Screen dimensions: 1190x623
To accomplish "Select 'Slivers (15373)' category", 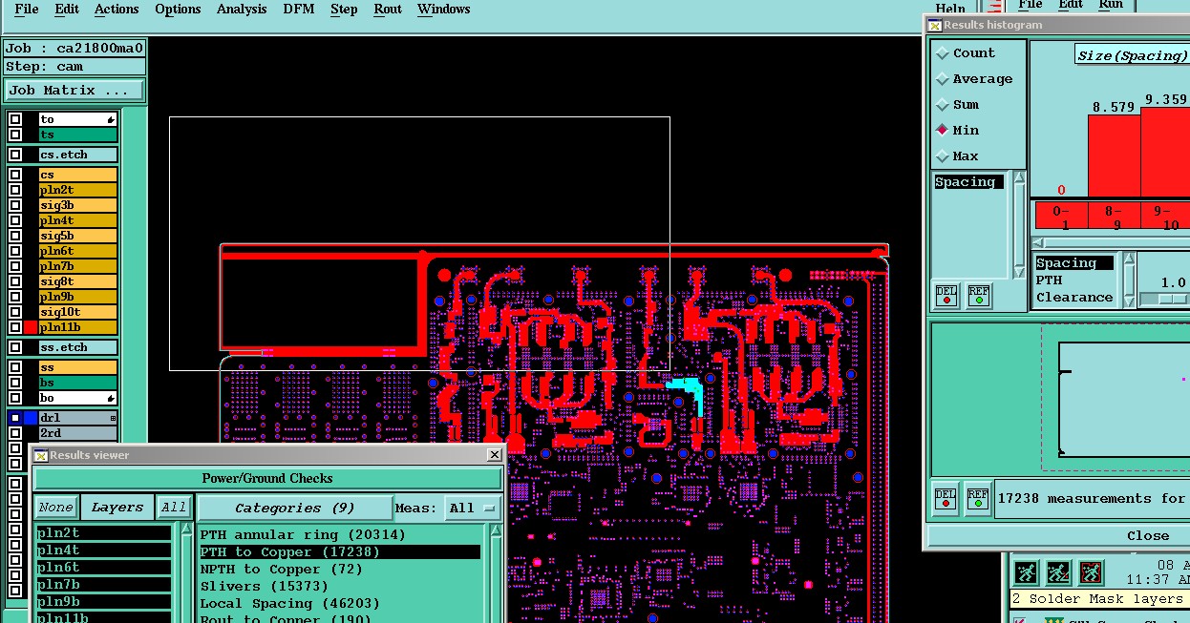I will [x=339, y=587].
